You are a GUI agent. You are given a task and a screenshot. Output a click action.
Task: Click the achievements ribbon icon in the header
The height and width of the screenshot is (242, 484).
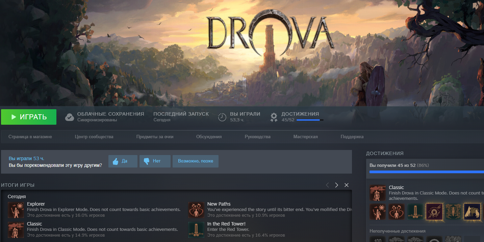[274, 117]
